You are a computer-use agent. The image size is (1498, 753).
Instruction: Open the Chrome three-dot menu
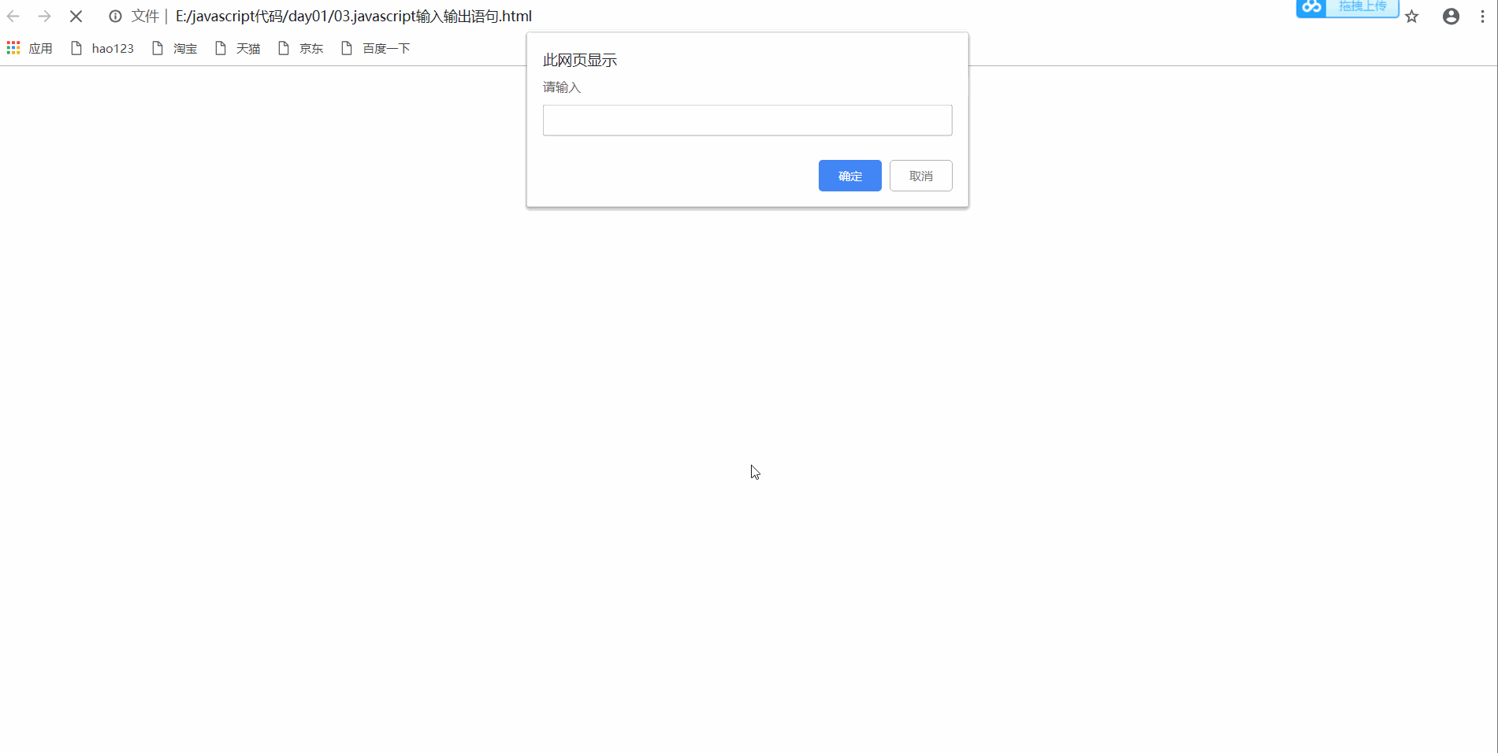pos(1482,17)
